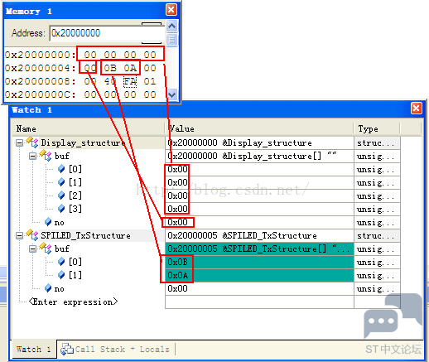Image resolution: width=429 pixels, height=362 pixels.
Task: Click the <Enter expression> row
Action: (73, 302)
